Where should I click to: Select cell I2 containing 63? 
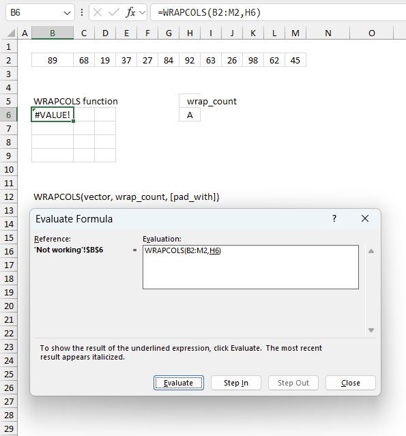(211, 60)
